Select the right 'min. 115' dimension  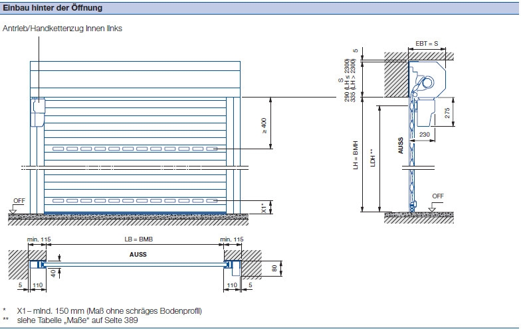[231, 239]
